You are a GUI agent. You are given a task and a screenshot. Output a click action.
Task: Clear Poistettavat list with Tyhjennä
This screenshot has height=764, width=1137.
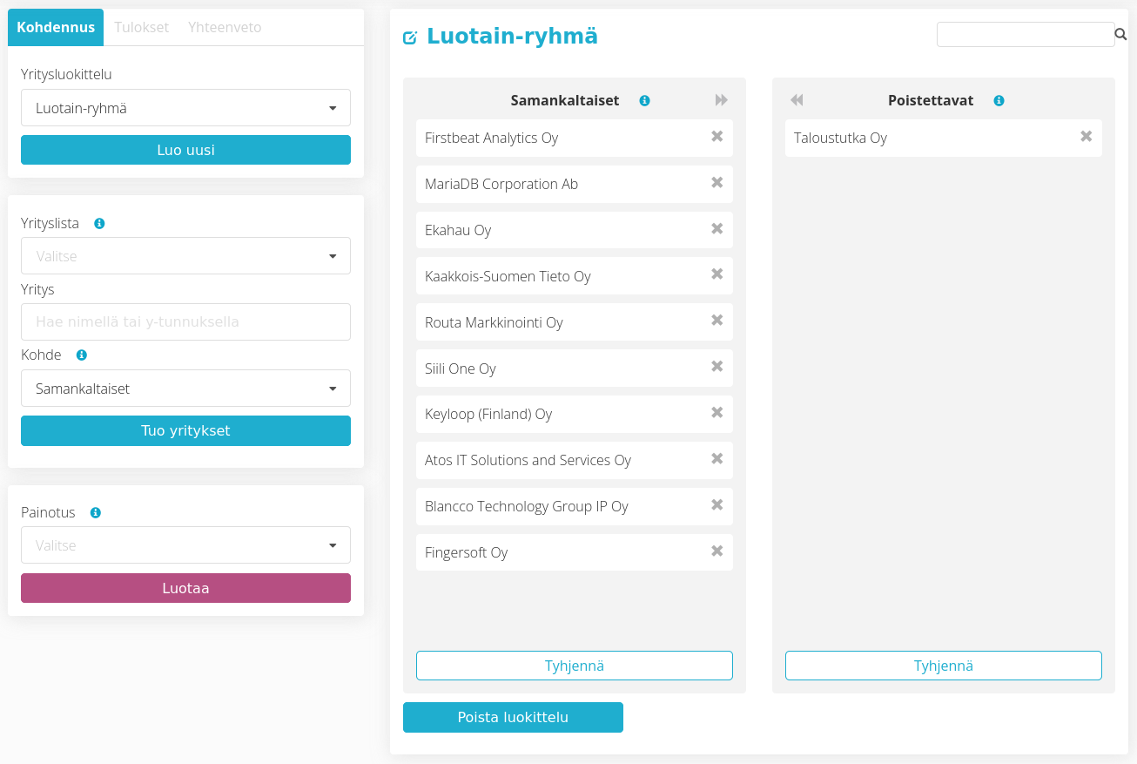pos(944,666)
